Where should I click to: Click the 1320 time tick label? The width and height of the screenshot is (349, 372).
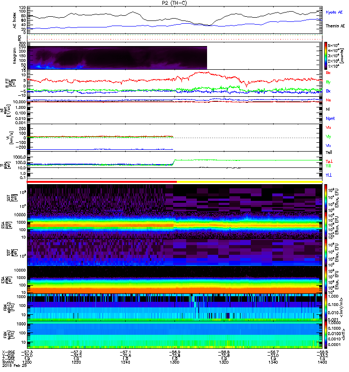pyautogui.click(x=224, y=362)
